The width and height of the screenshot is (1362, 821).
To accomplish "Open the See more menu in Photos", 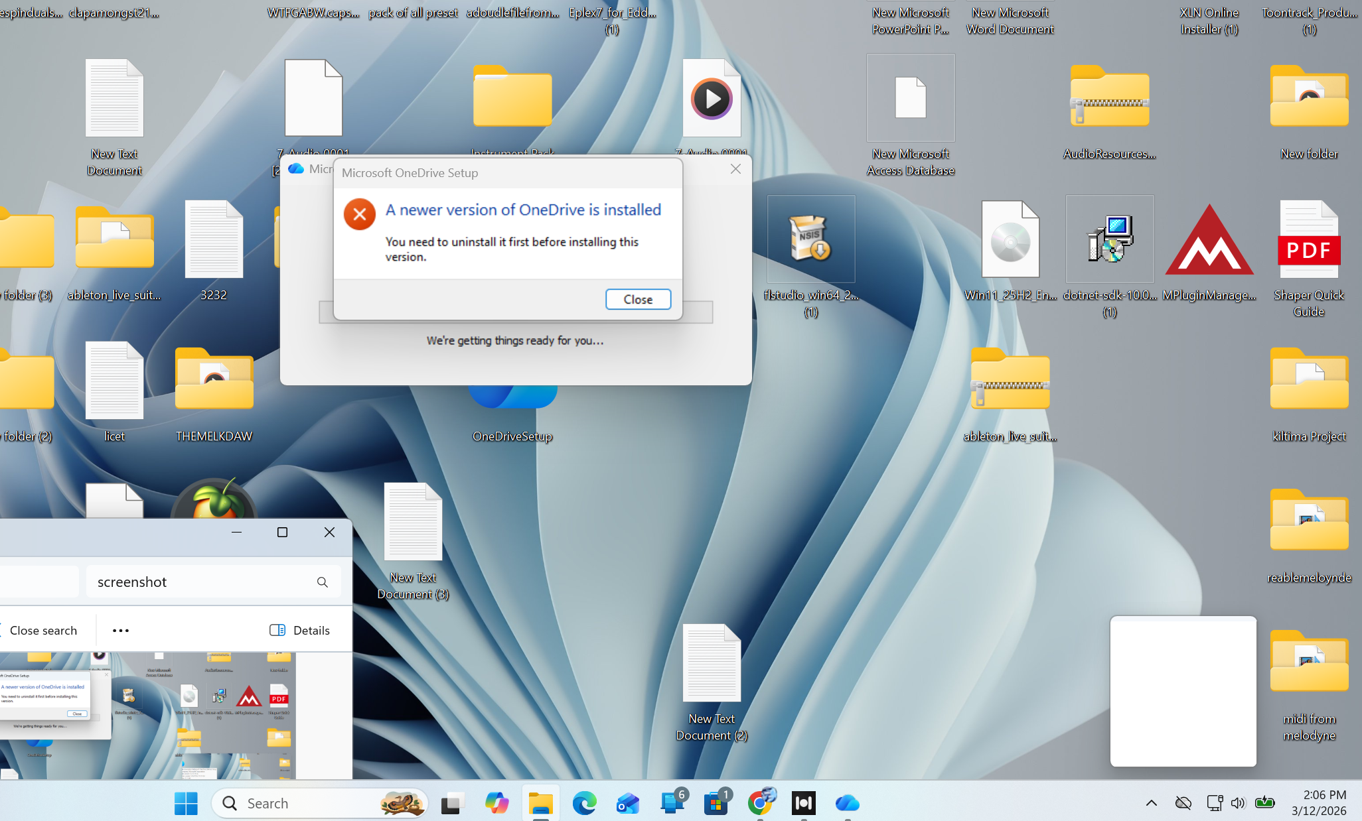I will tap(120, 630).
